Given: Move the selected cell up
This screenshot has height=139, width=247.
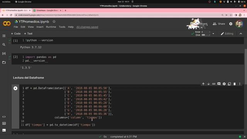Looking at the screenshot, I should 203,84.
